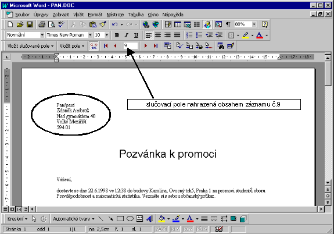Open the Soubor menu
The width and height of the screenshot is (334, 234).
click(22, 15)
